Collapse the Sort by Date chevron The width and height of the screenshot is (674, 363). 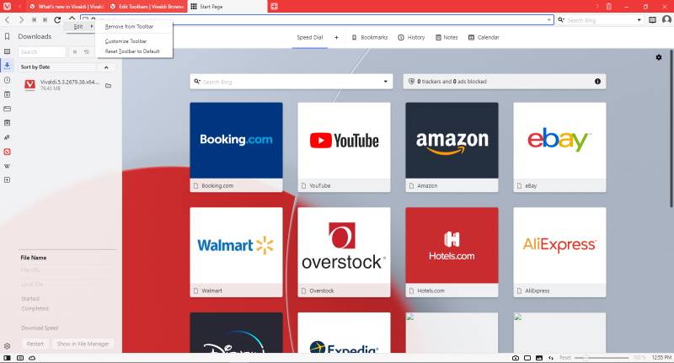click(106, 67)
